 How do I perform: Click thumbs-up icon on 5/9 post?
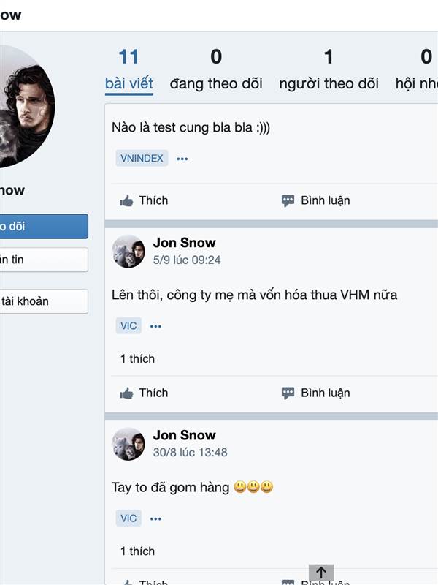point(126,393)
